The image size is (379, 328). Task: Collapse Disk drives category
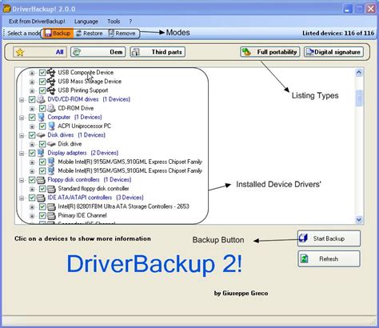click(22, 135)
